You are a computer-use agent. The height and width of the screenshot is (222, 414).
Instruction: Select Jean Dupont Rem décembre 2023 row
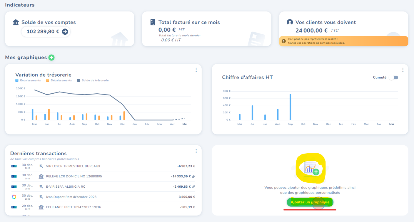point(71,197)
